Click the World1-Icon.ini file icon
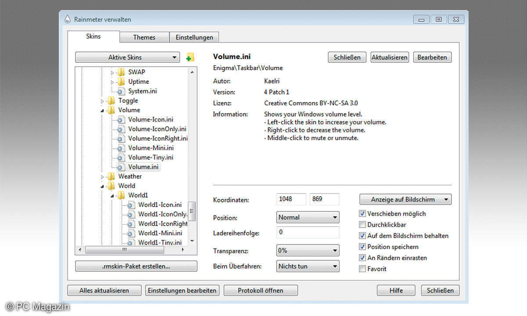The width and height of the screenshot is (527, 316). [131, 205]
